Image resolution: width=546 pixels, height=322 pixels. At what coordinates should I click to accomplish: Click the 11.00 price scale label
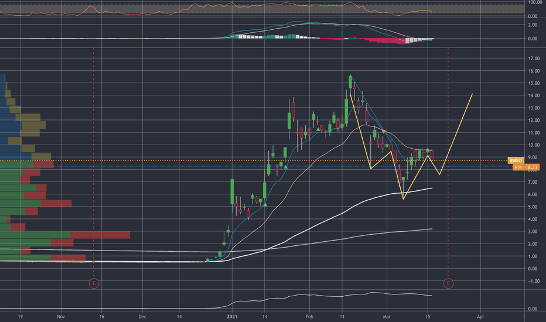click(x=534, y=133)
